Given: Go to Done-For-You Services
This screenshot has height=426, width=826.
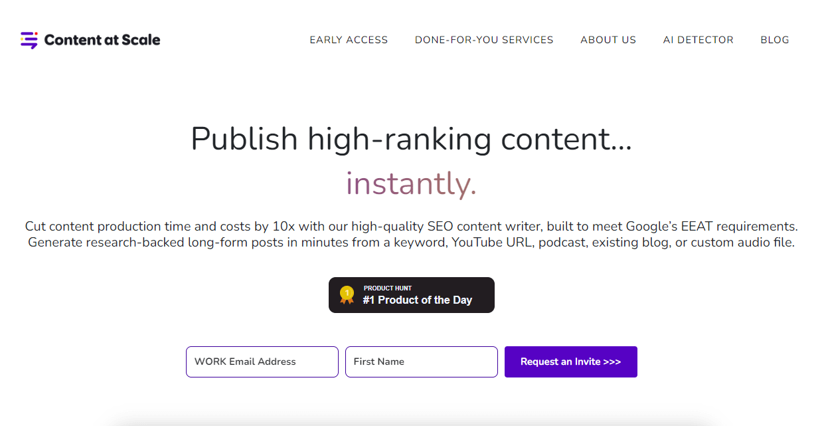Looking at the screenshot, I should (x=484, y=40).
